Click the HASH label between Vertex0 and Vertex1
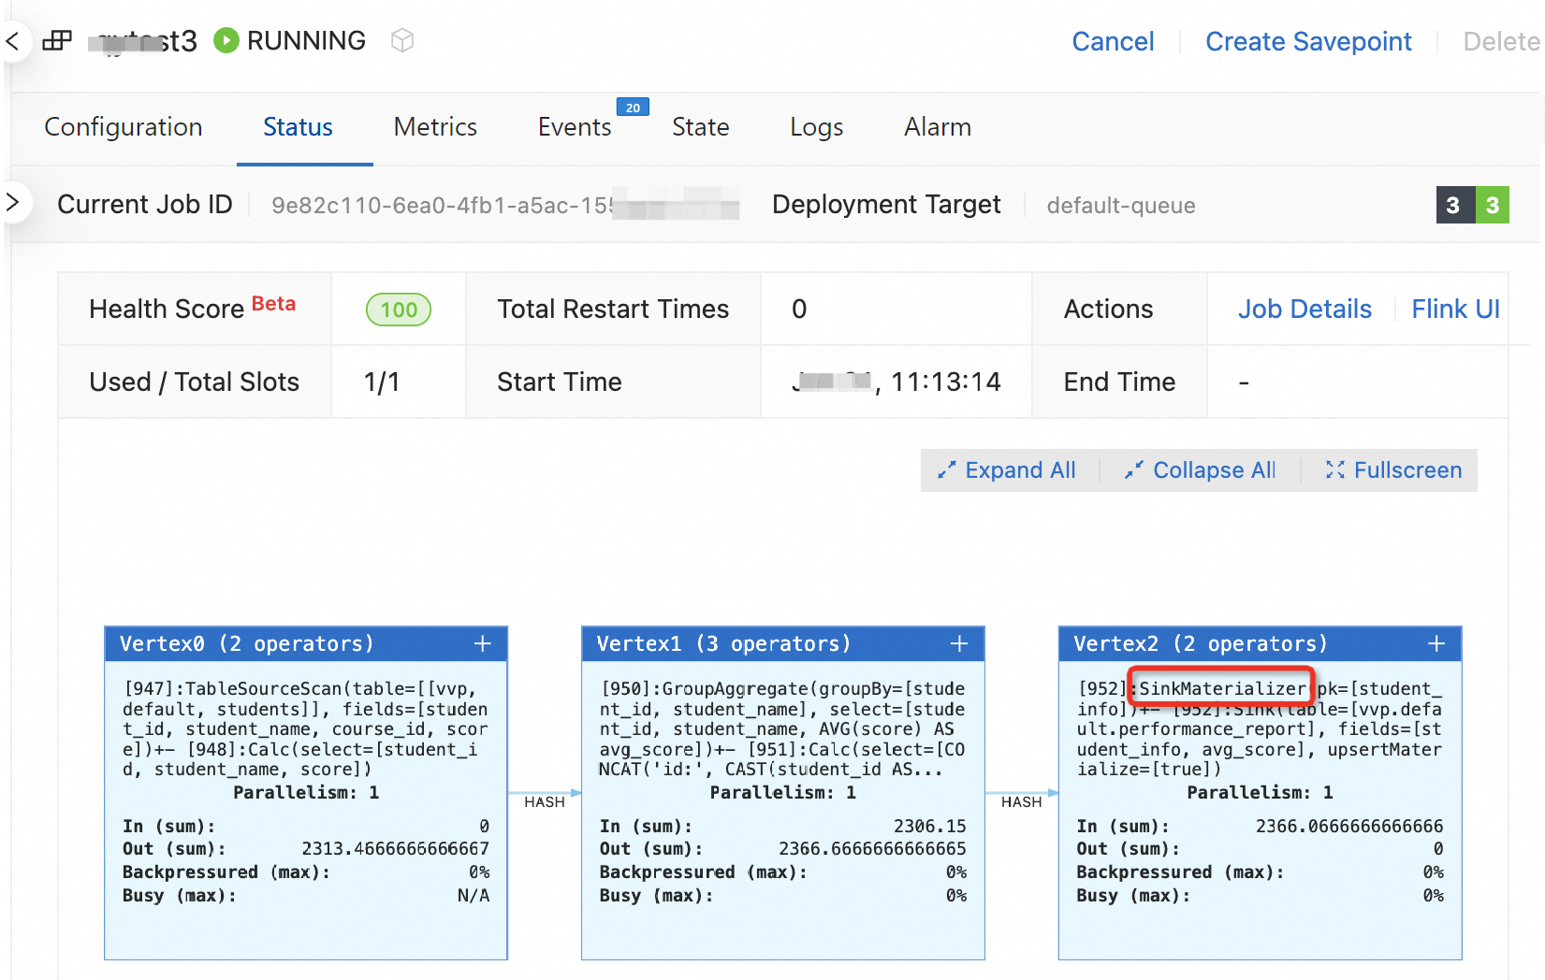 coord(545,802)
